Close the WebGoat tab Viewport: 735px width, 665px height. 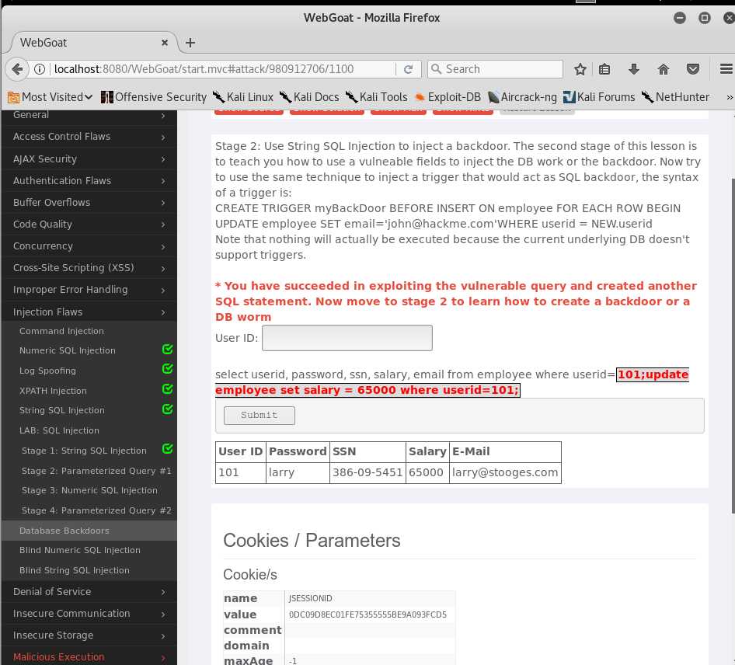(165, 43)
